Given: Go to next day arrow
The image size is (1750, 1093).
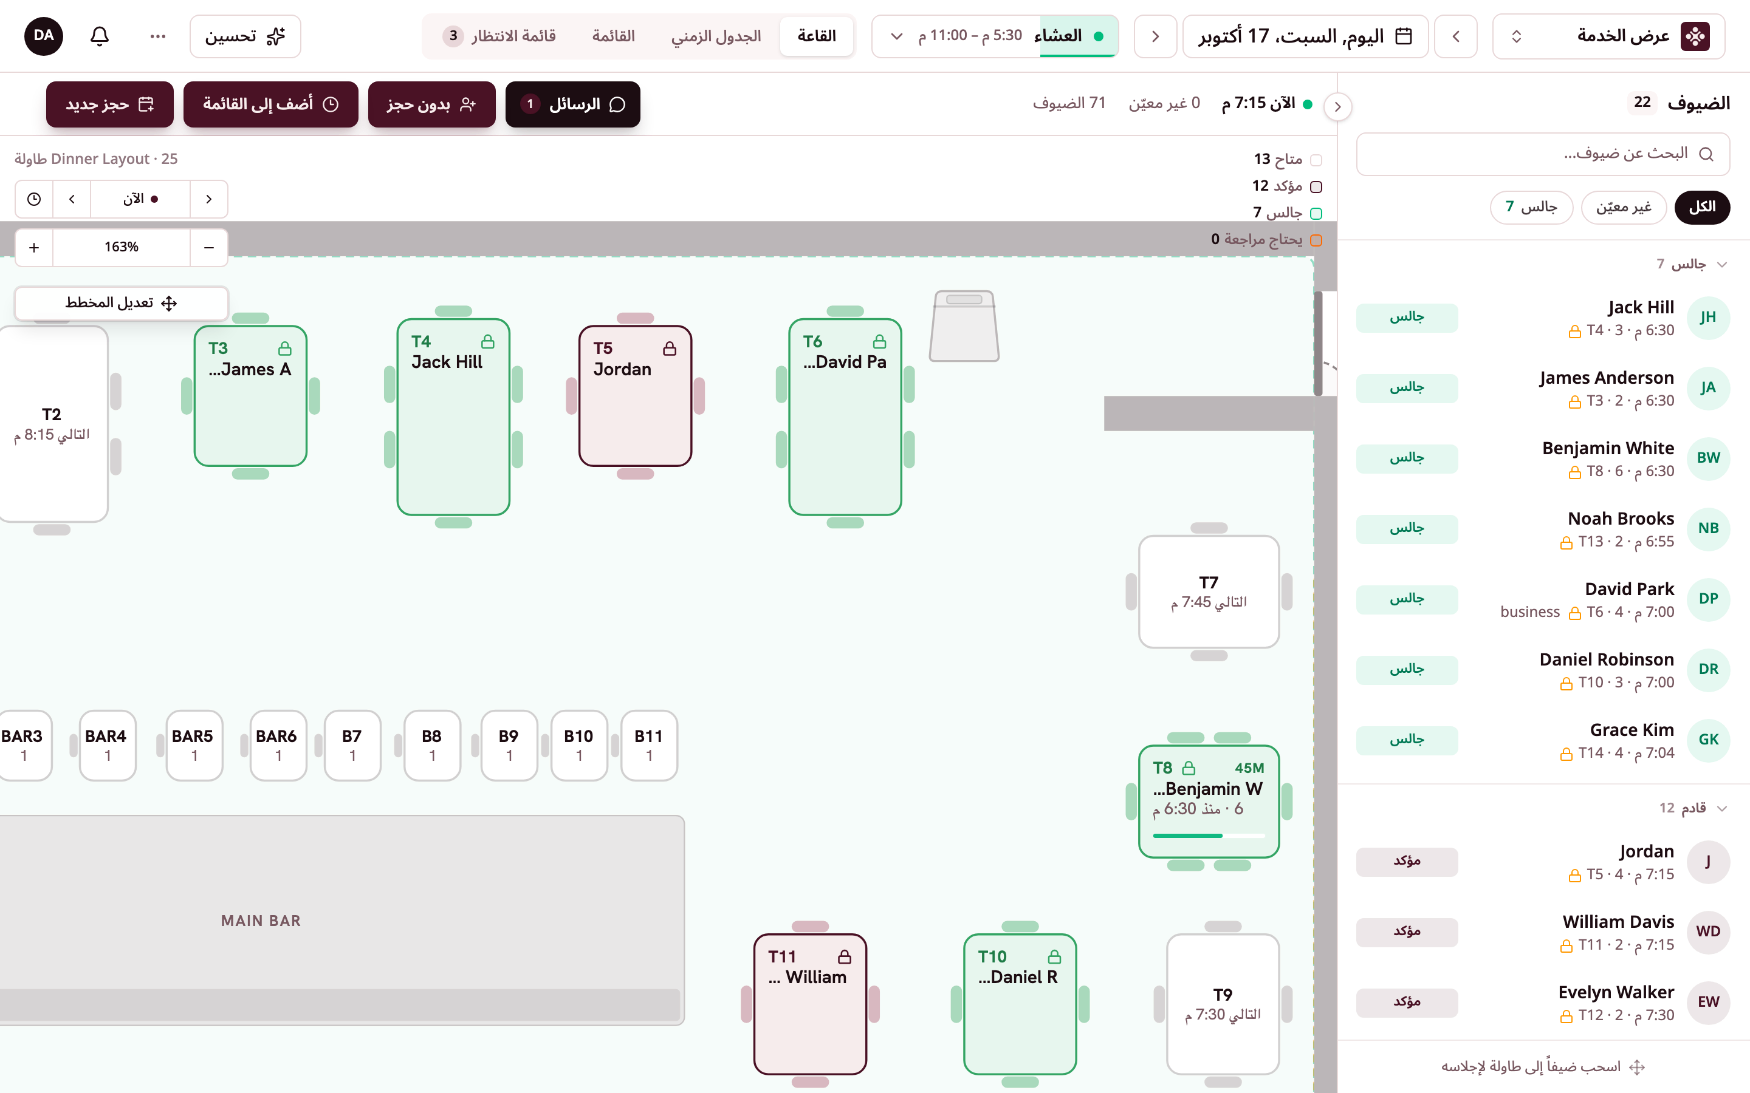Looking at the screenshot, I should coord(1155,36).
